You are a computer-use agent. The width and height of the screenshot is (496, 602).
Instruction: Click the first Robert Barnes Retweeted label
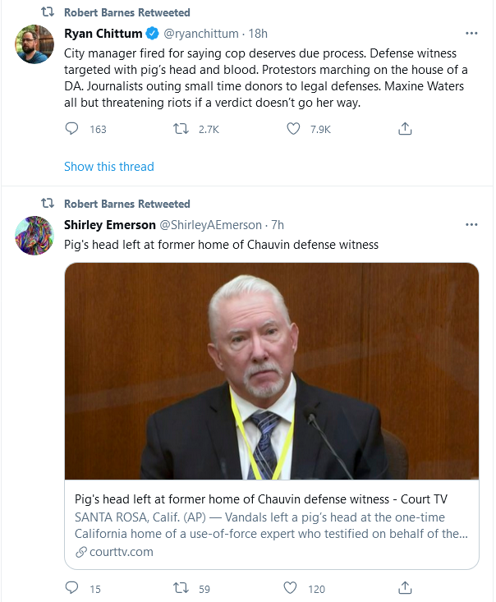pyautogui.click(x=126, y=13)
